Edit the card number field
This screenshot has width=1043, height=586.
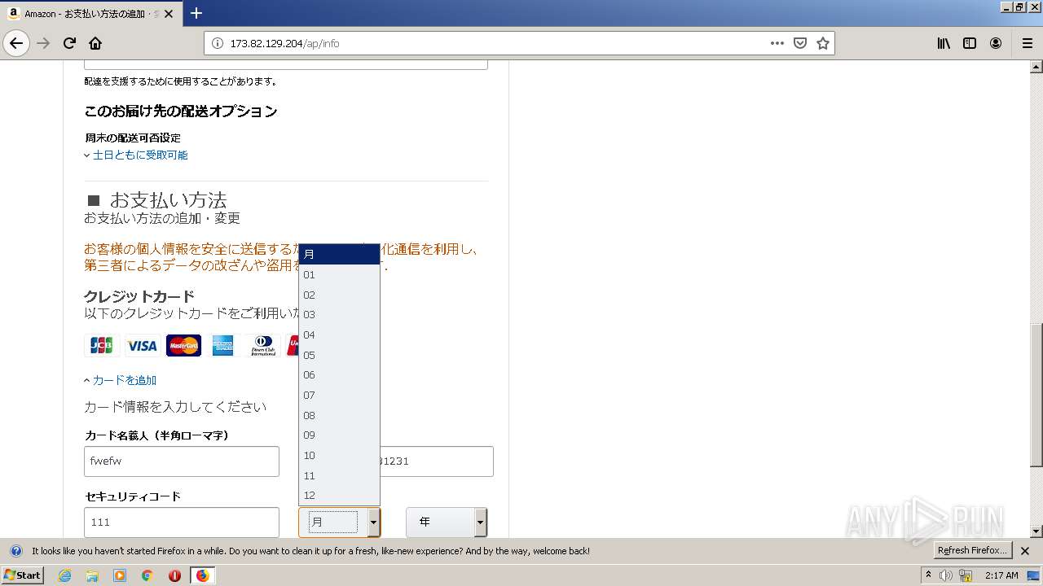pos(437,461)
